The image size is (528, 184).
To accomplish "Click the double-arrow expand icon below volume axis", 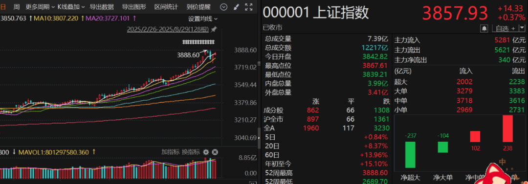I will point(253,182).
